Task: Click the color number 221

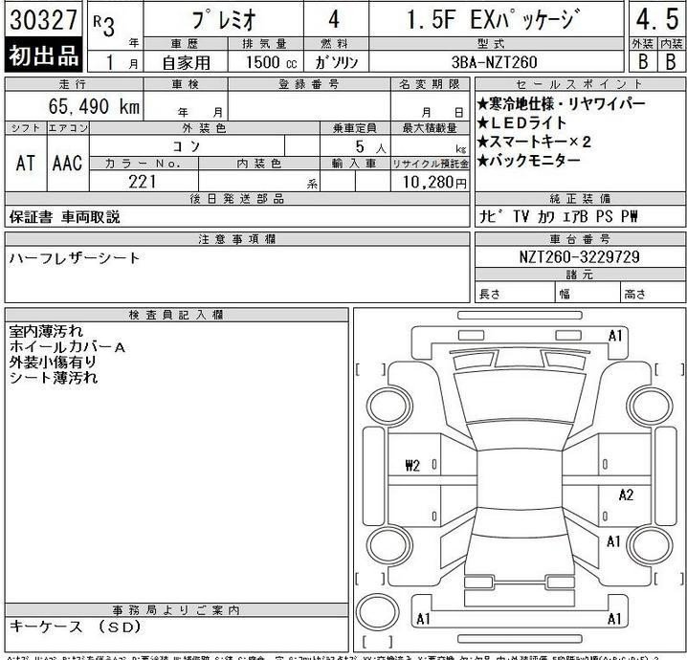Action: tap(143, 182)
